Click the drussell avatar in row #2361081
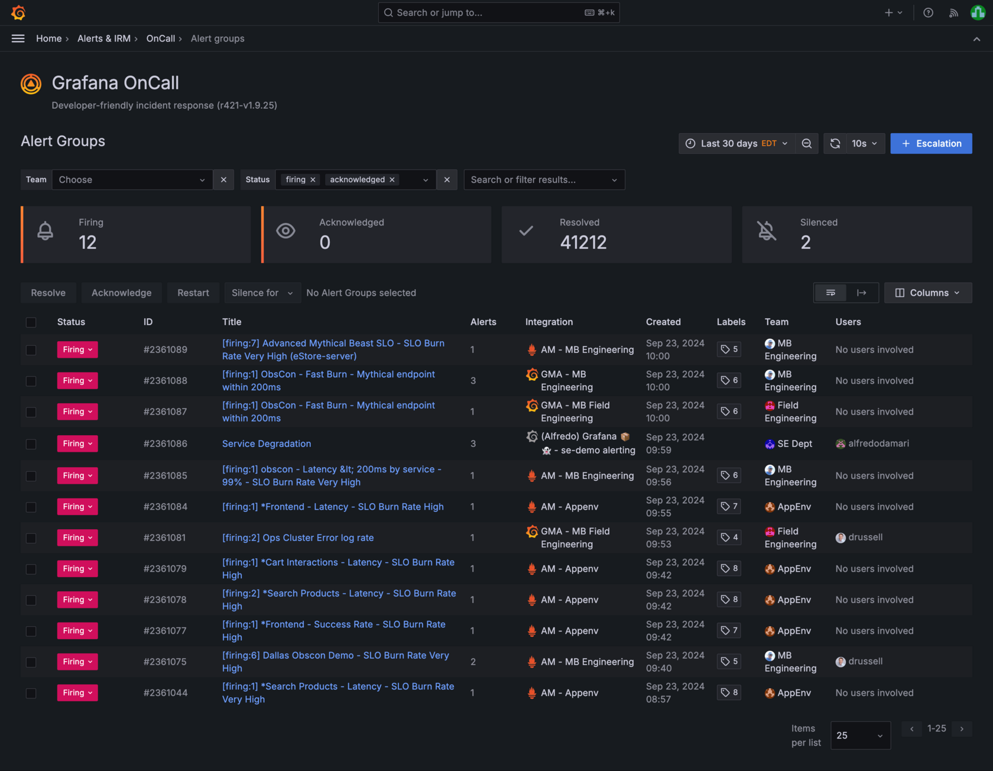The height and width of the screenshot is (771, 993). coord(841,538)
